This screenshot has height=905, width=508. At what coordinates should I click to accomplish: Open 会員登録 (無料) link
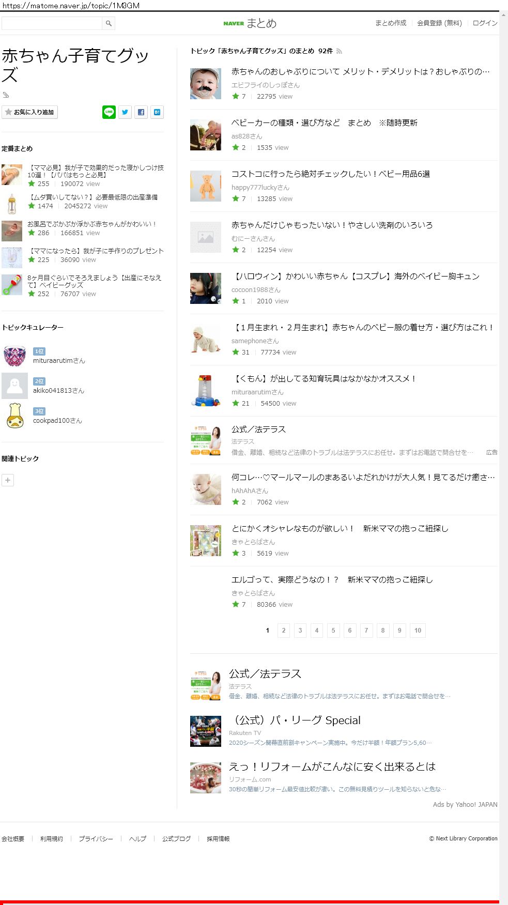coord(439,23)
